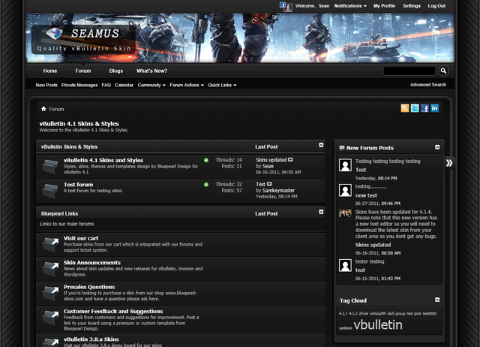480x347 pixels.
Task: Open vBulletin 3.8.x Skins link
Action: pos(91,339)
